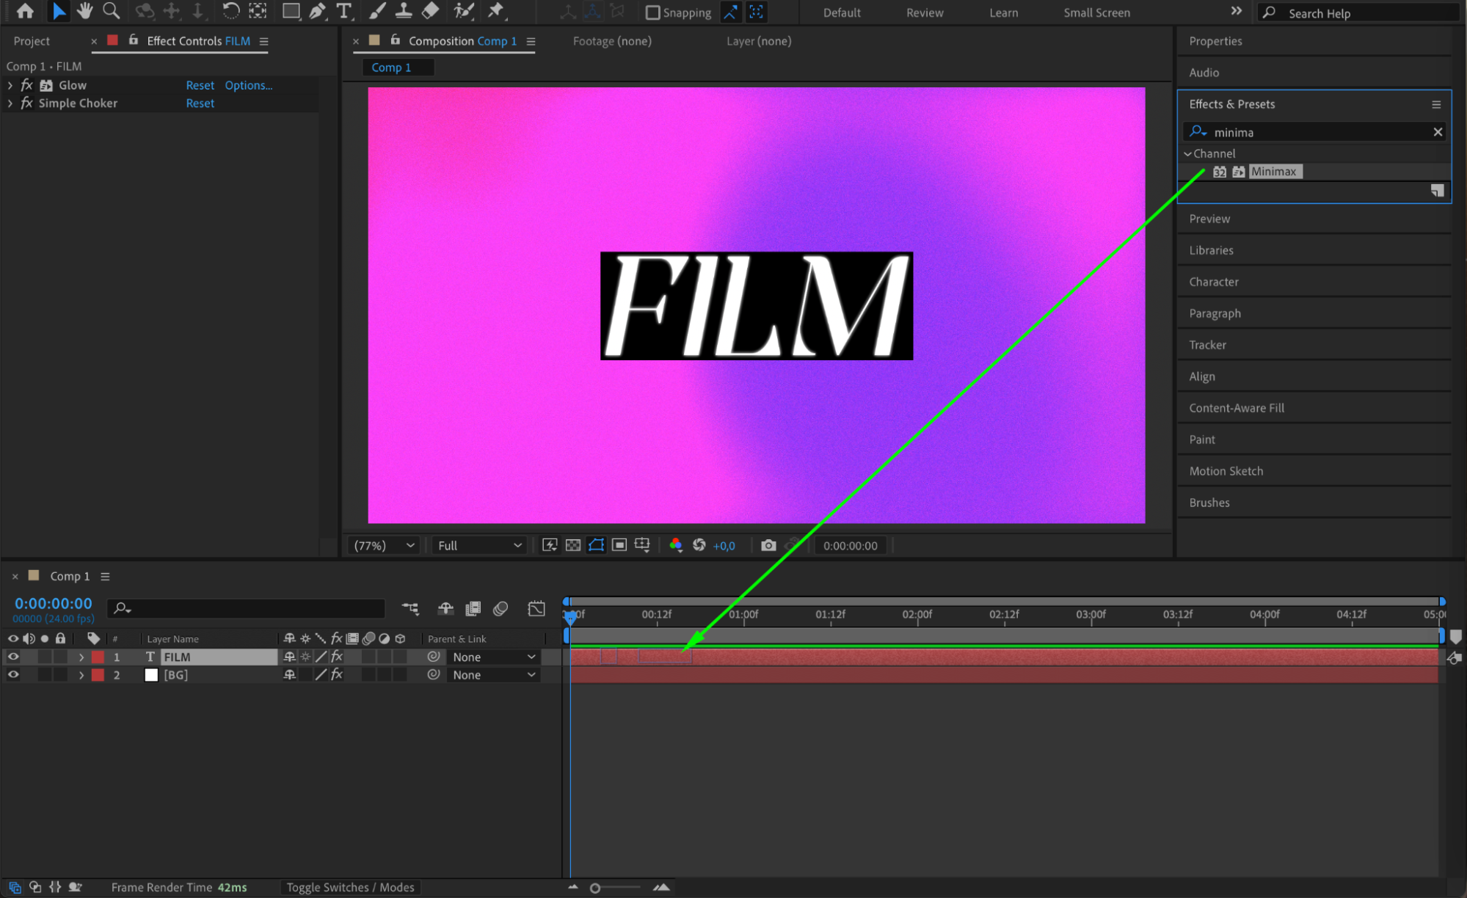
Task: Open the Fast Previews menu in viewer
Action: pyautogui.click(x=550, y=545)
